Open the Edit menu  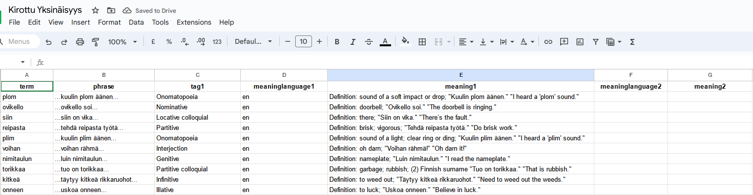[34, 22]
